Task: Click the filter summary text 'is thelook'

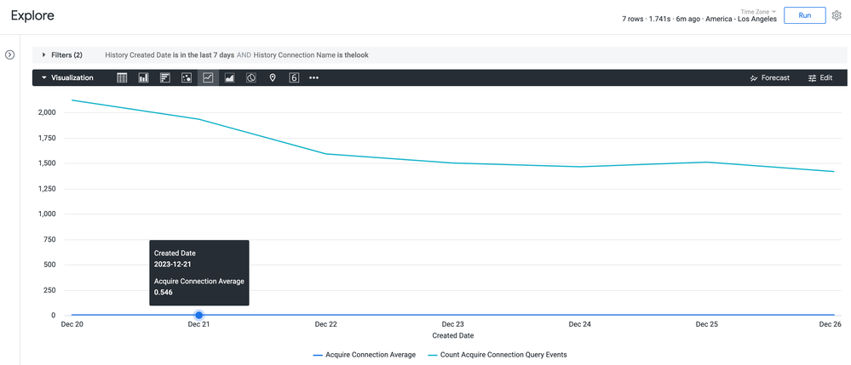Action: [x=354, y=54]
